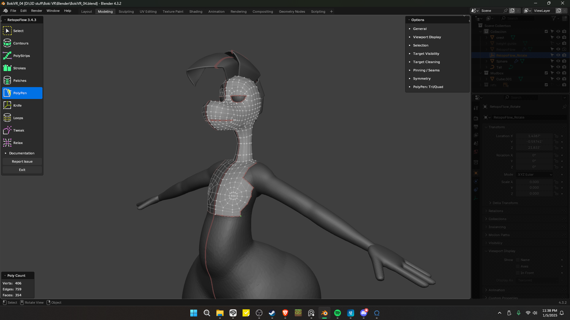
Task: Open the Render menu
Action: [x=37, y=11]
